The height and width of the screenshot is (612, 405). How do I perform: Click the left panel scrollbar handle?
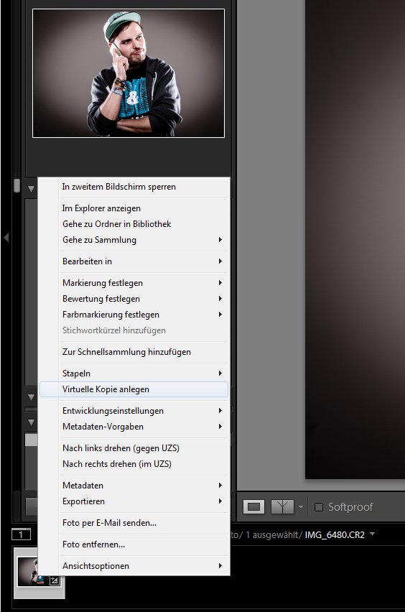click(x=17, y=185)
